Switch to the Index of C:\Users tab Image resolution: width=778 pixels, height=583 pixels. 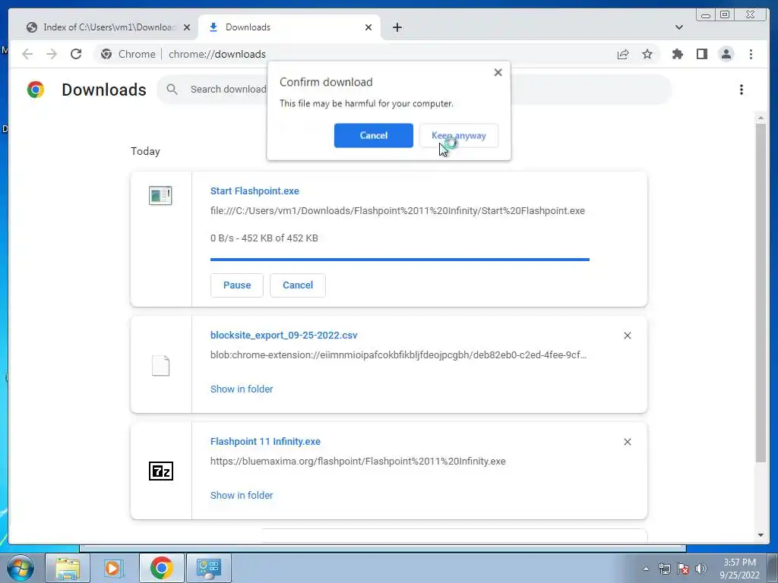[103, 27]
